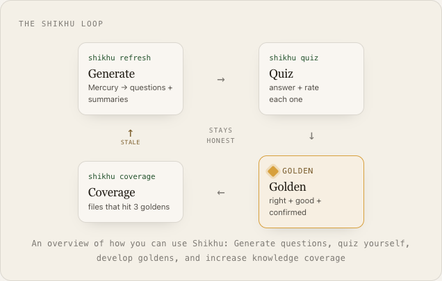Click 'files that hit 3 goldens' text
This screenshot has height=281, width=442.
click(x=129, y=207)
